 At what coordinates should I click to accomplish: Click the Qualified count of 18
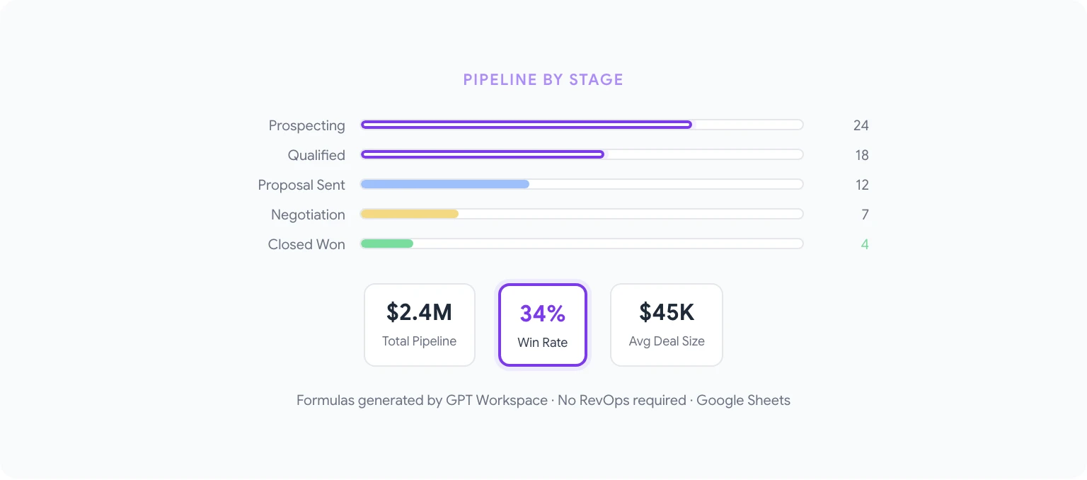pyautogui.click(x=861, y=155)
